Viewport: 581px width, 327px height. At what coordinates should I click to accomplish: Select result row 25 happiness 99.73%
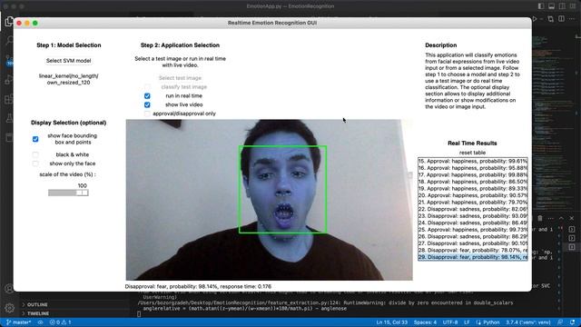472,230
